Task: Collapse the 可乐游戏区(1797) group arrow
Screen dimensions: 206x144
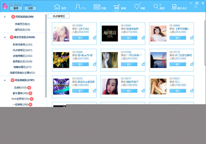Action: click(x=5, y=80)
